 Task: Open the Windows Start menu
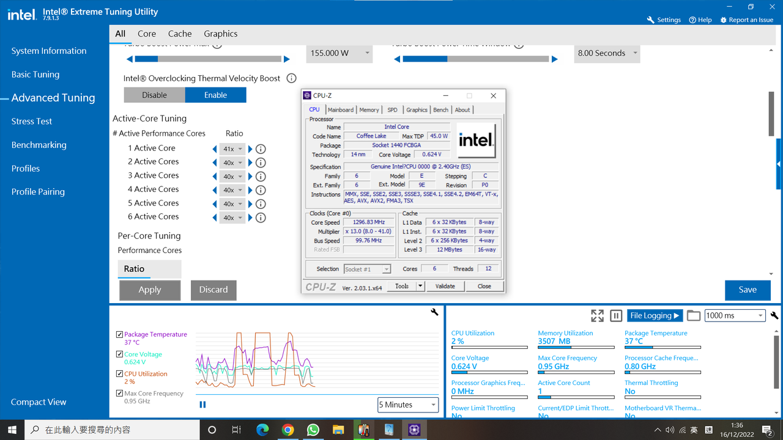pos(12,430)
